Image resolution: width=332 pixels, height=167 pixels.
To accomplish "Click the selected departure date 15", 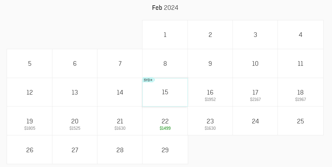I will tap(165, 92).
